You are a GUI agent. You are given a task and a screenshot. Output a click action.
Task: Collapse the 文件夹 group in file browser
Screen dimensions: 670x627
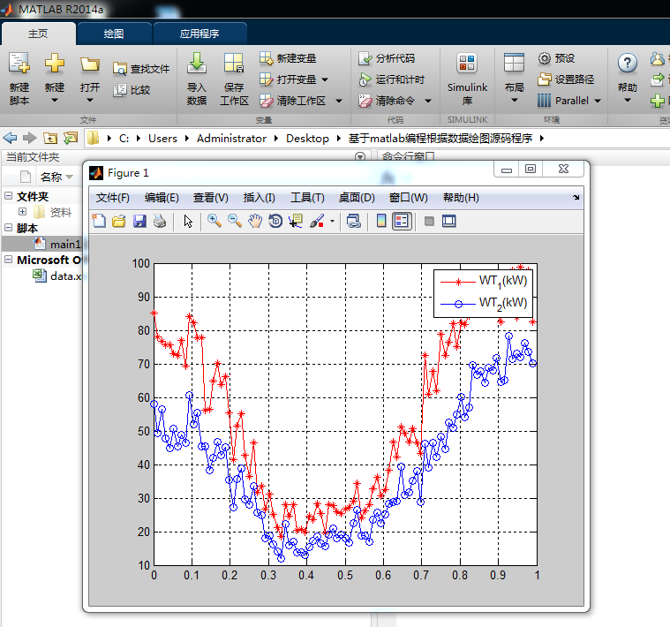8,196
